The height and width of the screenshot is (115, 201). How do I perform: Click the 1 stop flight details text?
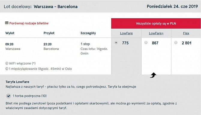[x=85, y=44]
